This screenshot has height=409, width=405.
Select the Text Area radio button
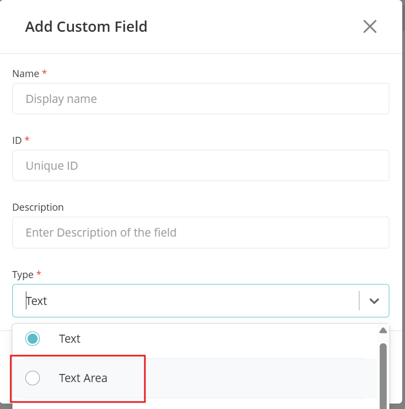point(33,378)
